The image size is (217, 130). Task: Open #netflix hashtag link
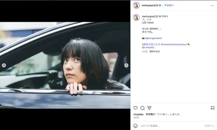pyautogui.click(x=150, y=47)
